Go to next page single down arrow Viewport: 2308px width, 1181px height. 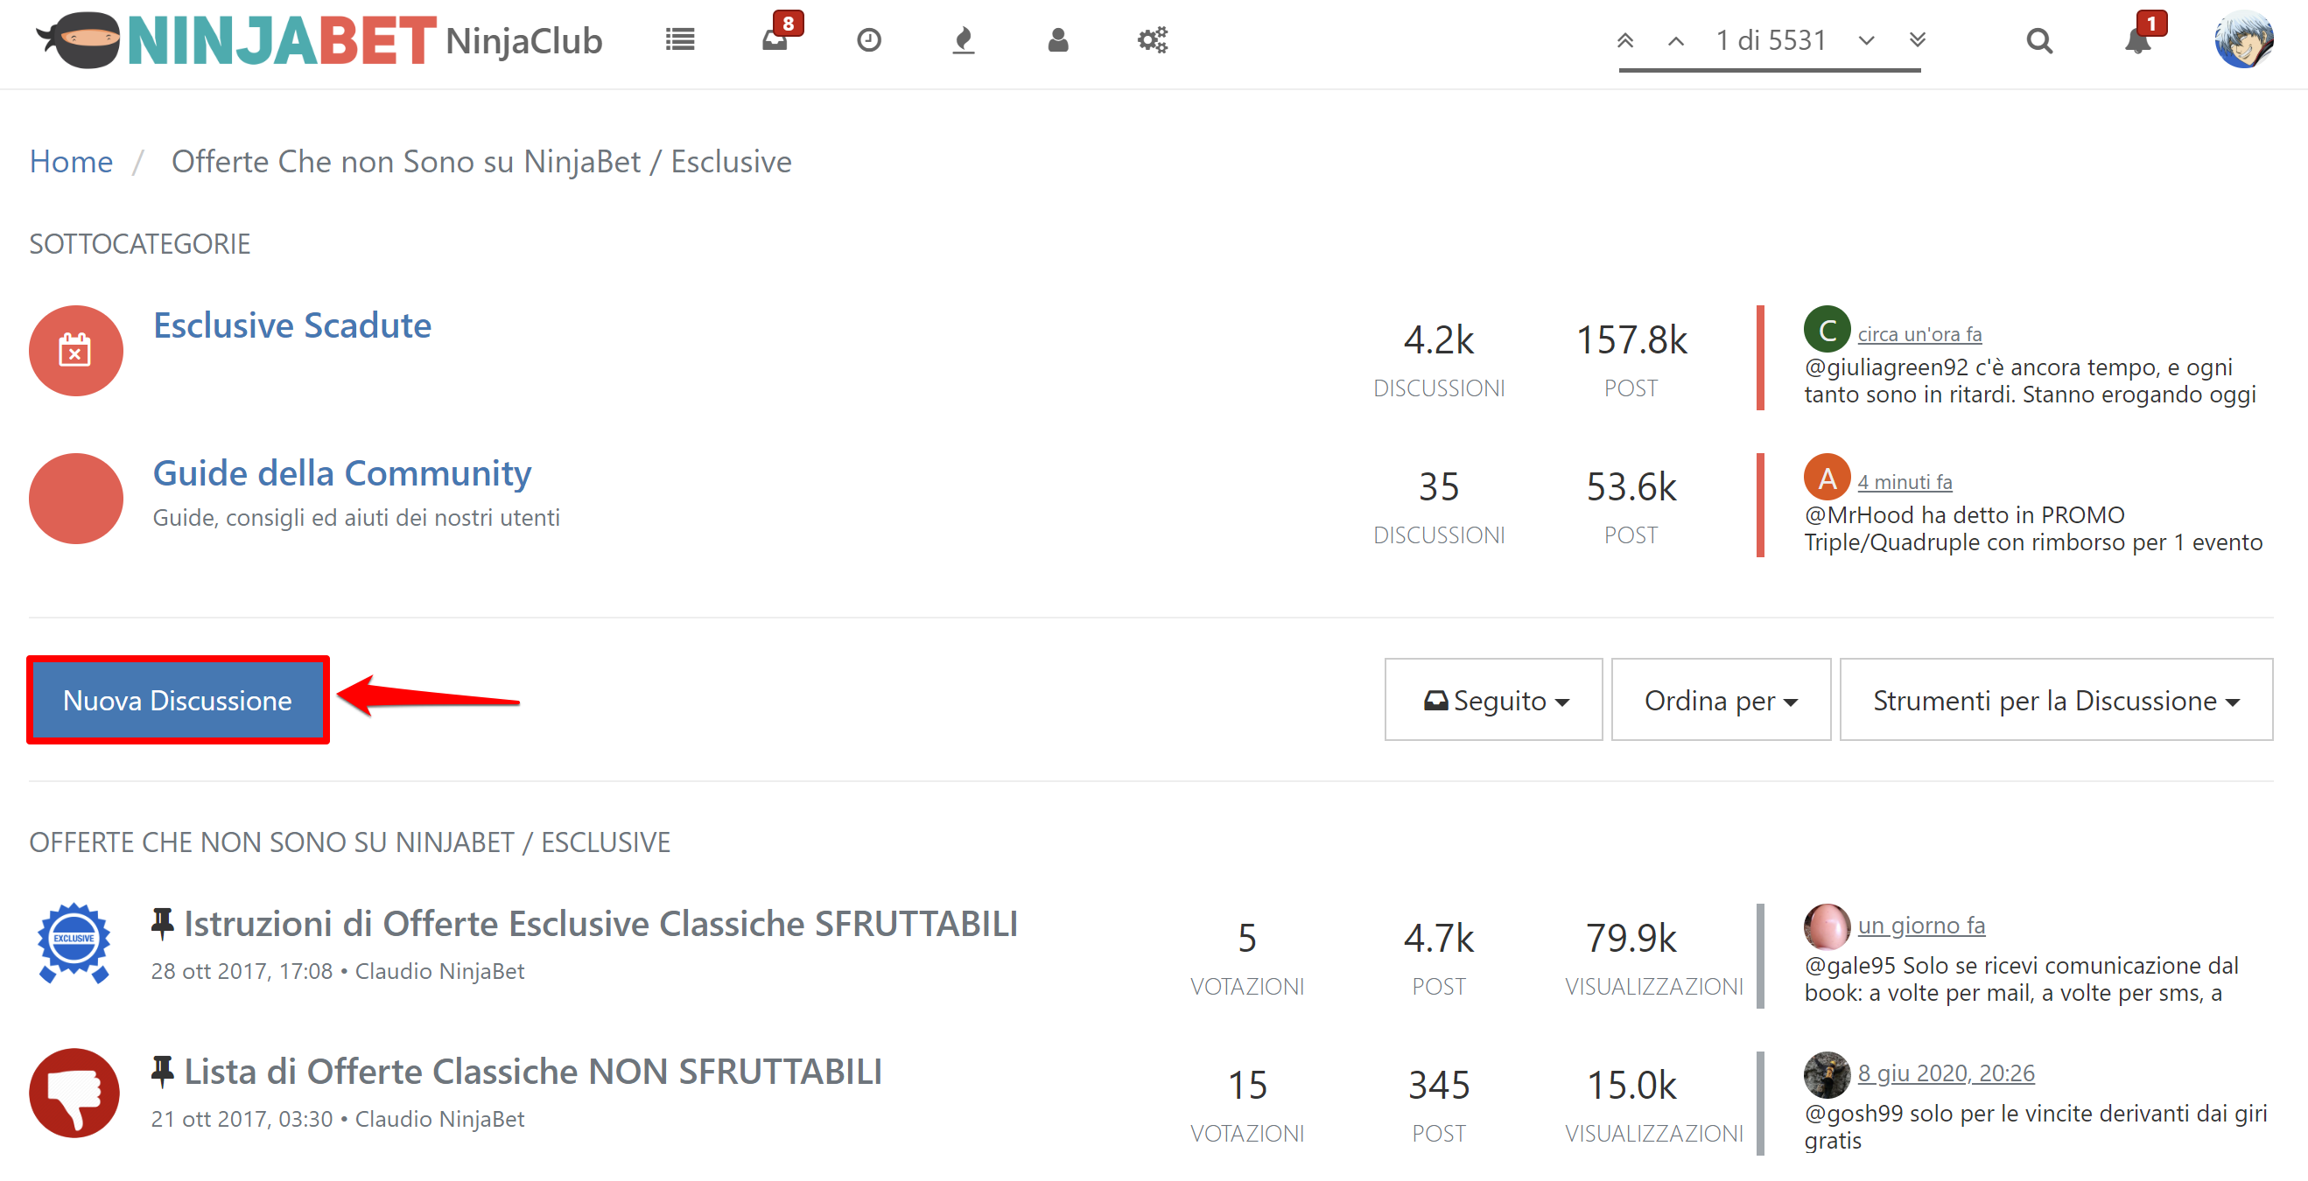point(1866,40)
